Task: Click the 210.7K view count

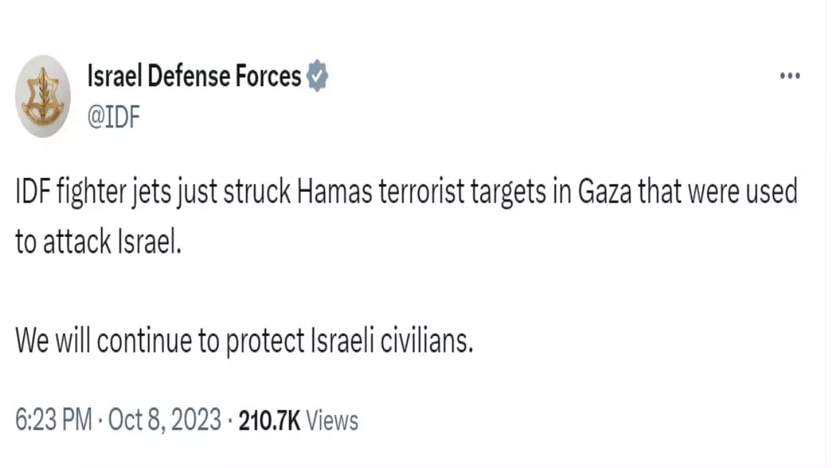Action: [269, 420]
